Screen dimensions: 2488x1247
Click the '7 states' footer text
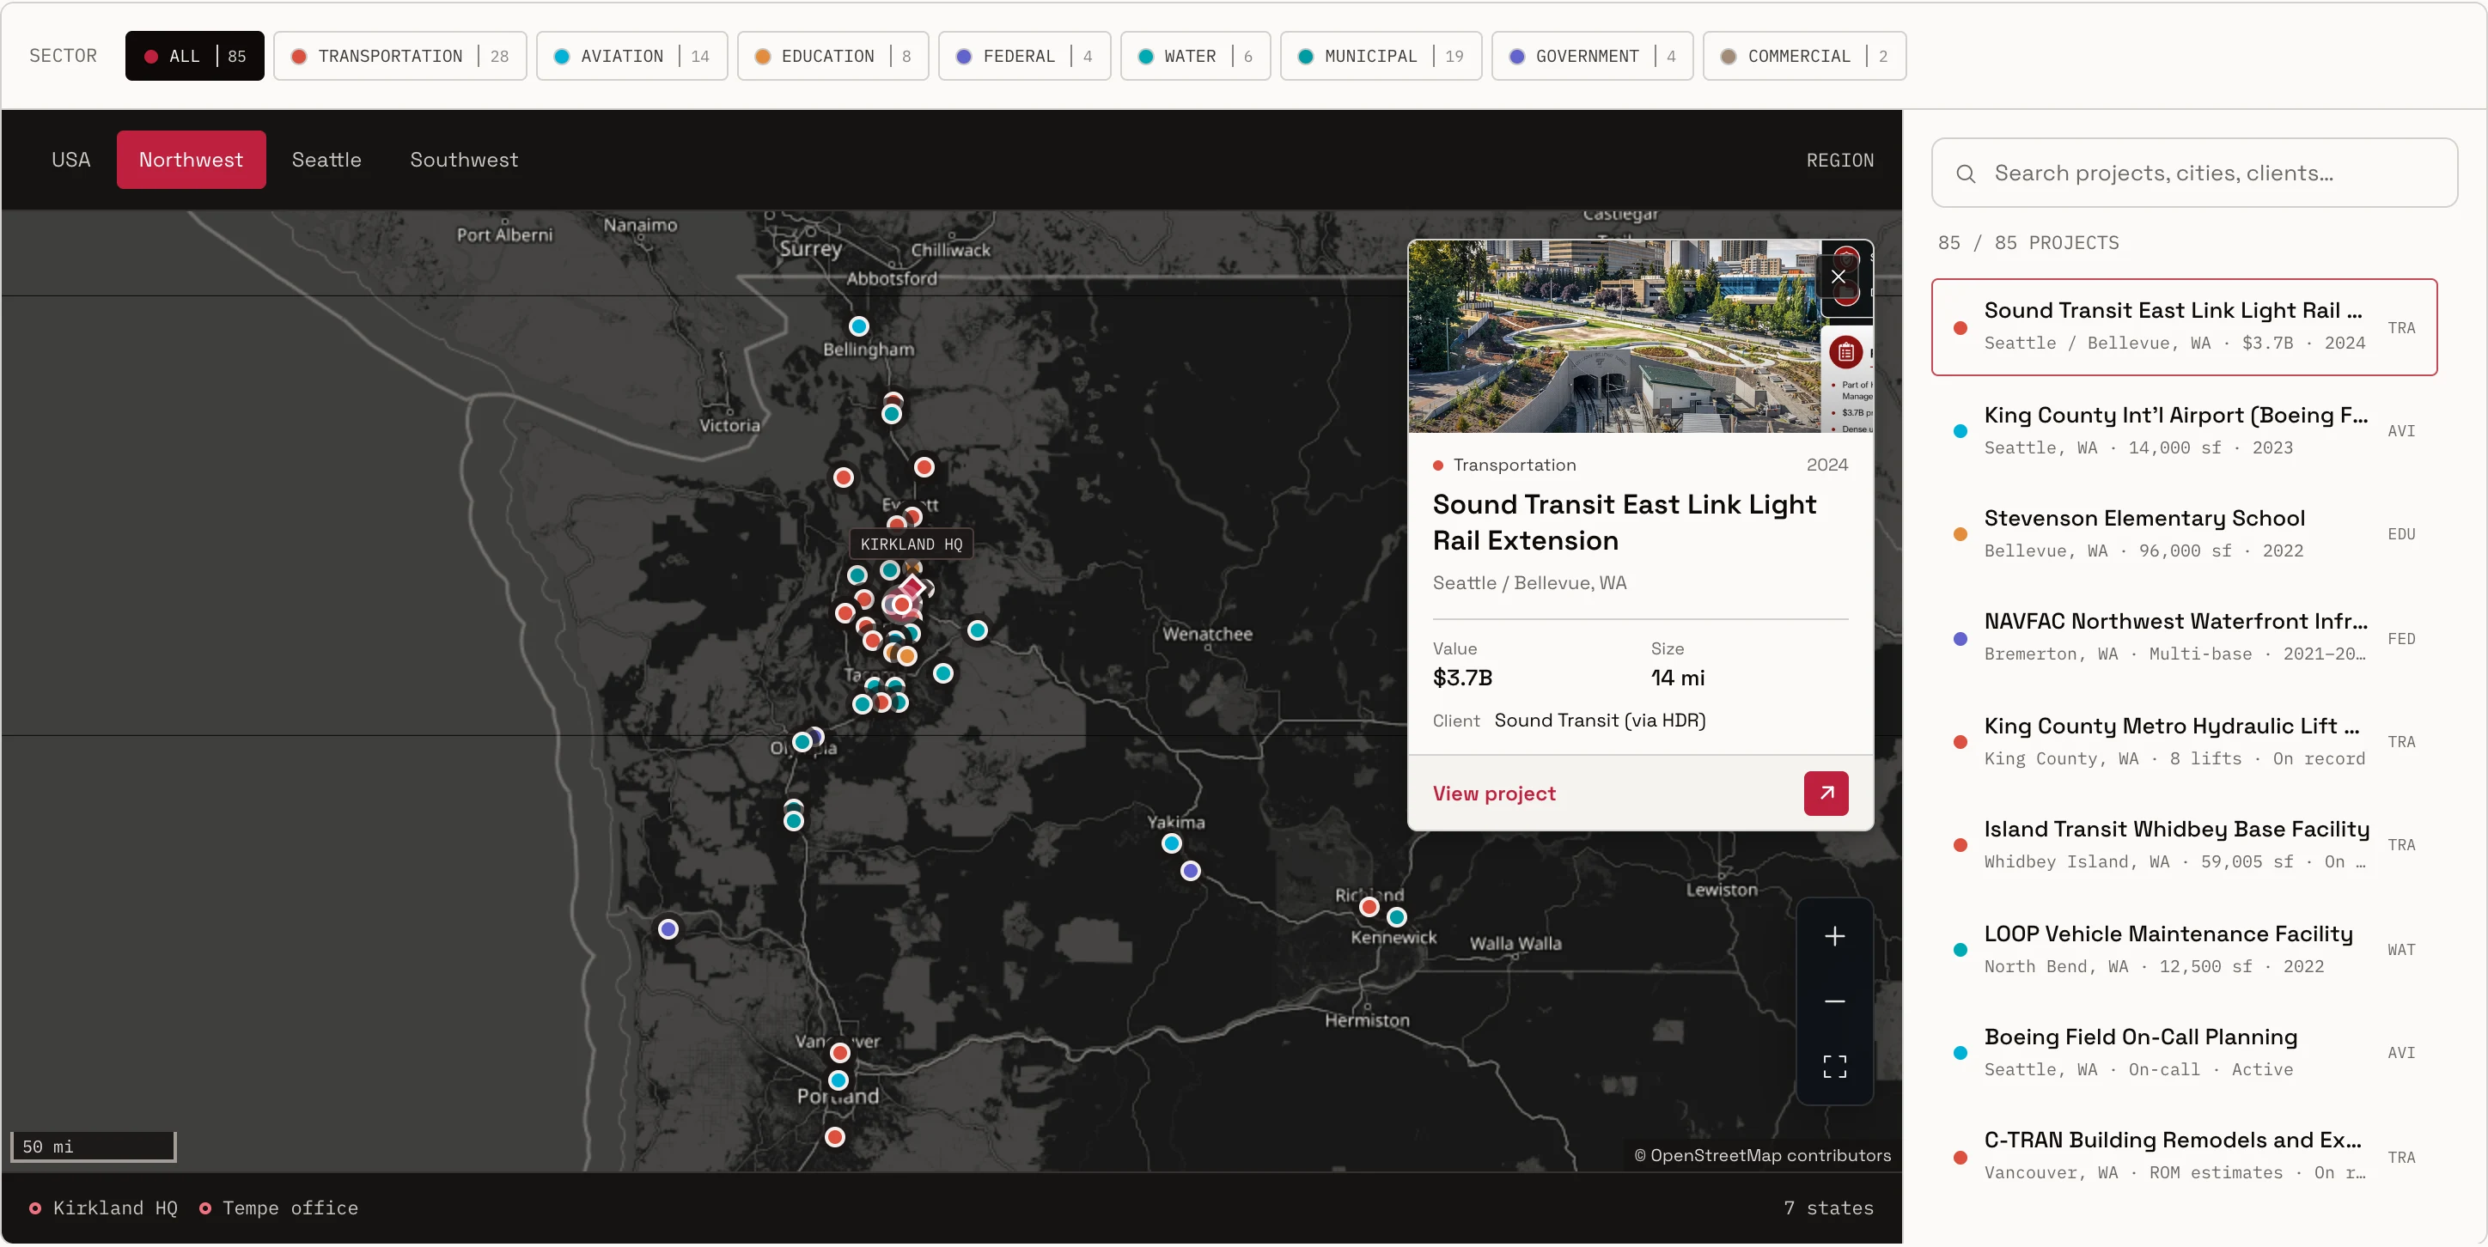click(x=1827, y=1207)
